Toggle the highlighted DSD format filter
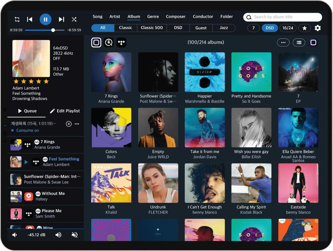Image resolution: width=333 pixels, height=251 pixels. coord(270,28)
